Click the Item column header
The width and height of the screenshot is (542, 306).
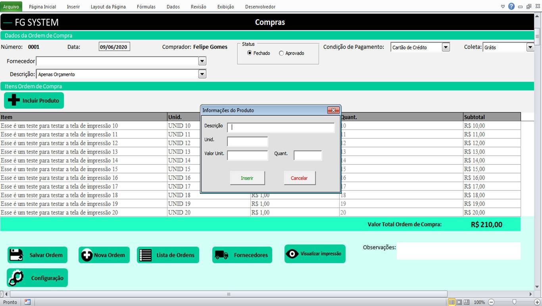click(x=84, y=117)
